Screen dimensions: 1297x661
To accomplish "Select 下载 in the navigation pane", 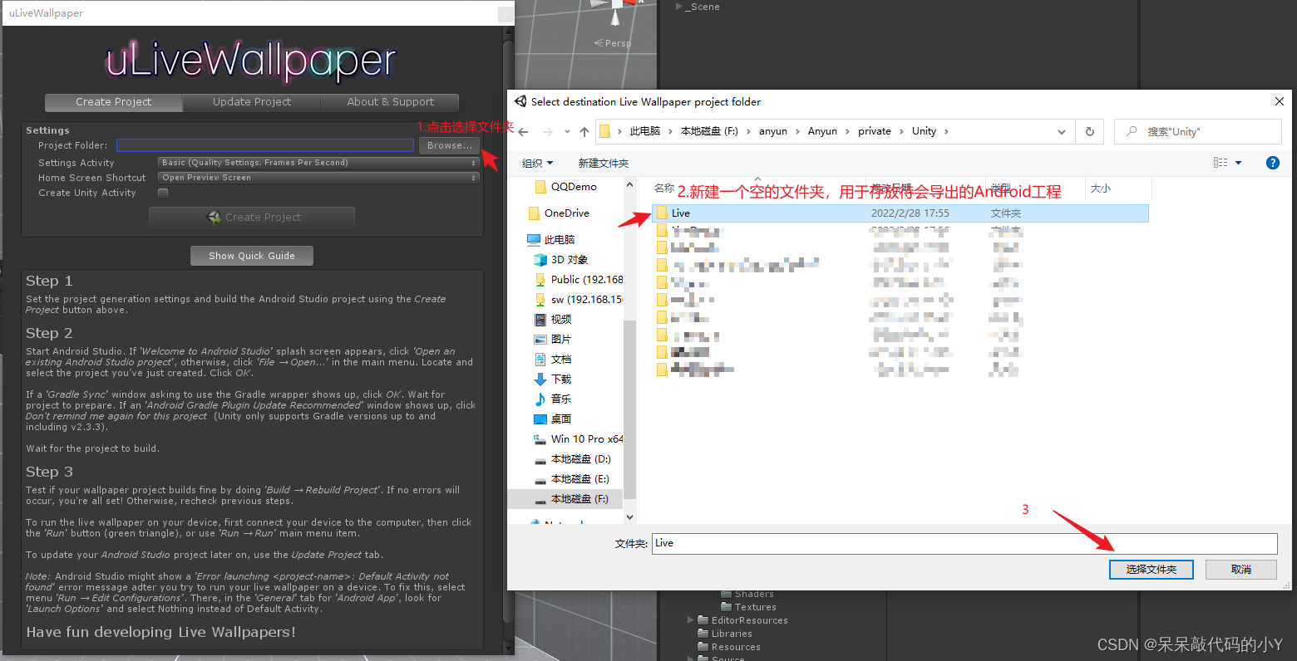I will point(560,379).
